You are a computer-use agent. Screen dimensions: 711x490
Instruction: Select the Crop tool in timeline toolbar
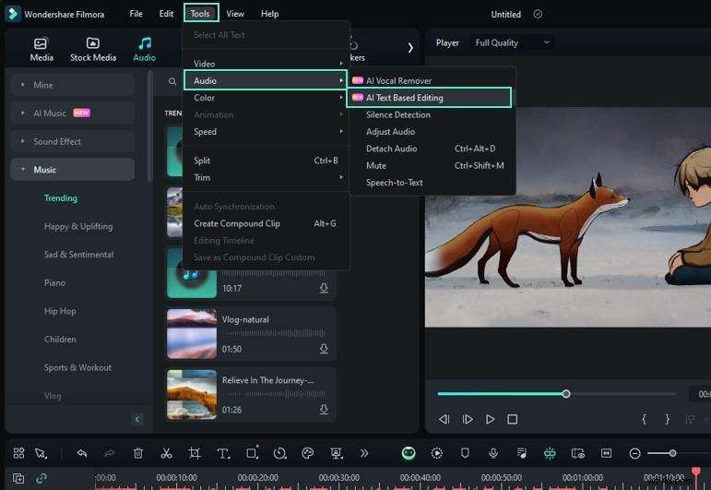tap(195, 453)
